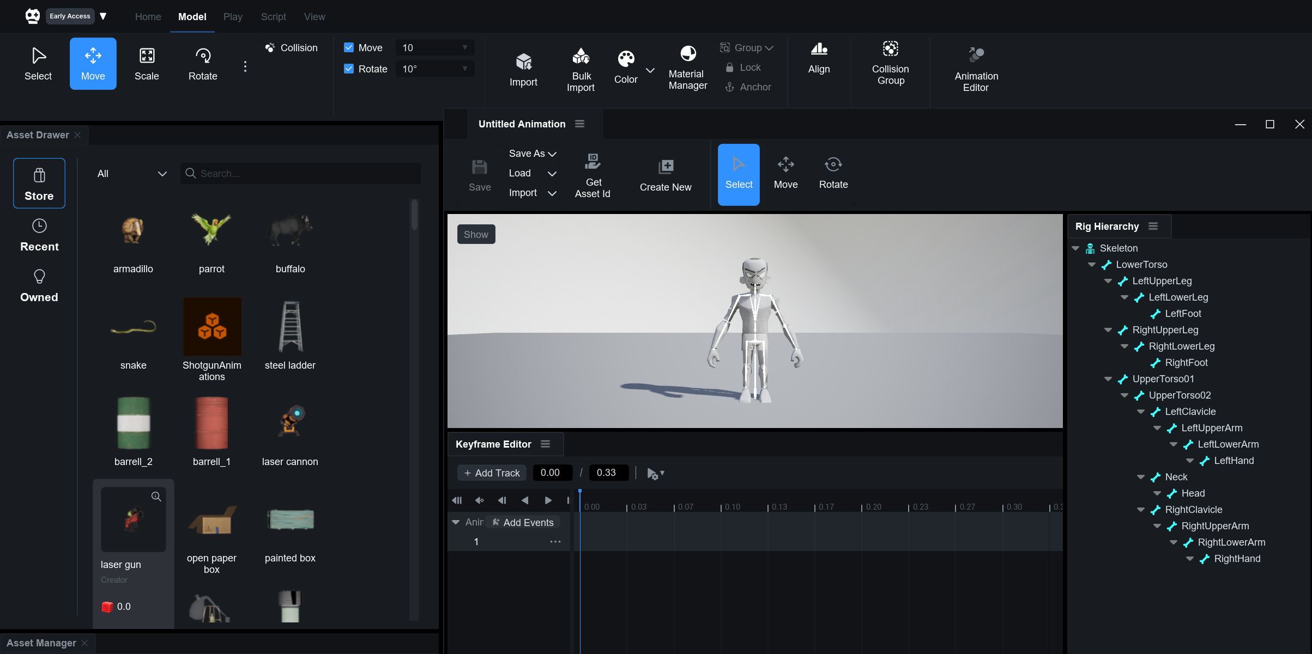Click the Add Track button
Viewport: 1312px width, 654px height.
[492, 473]
